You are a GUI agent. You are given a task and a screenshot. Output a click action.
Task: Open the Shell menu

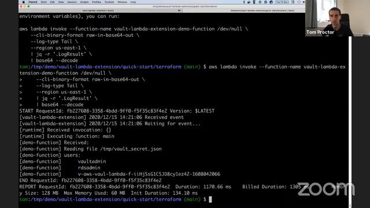(x=44, y=2)
